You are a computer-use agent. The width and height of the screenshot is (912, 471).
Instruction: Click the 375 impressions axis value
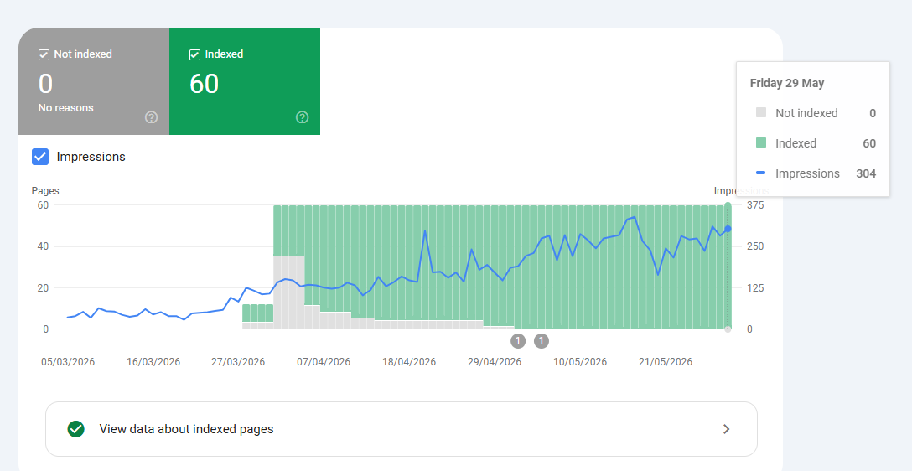pyautogui.click(x=755, y=205)
